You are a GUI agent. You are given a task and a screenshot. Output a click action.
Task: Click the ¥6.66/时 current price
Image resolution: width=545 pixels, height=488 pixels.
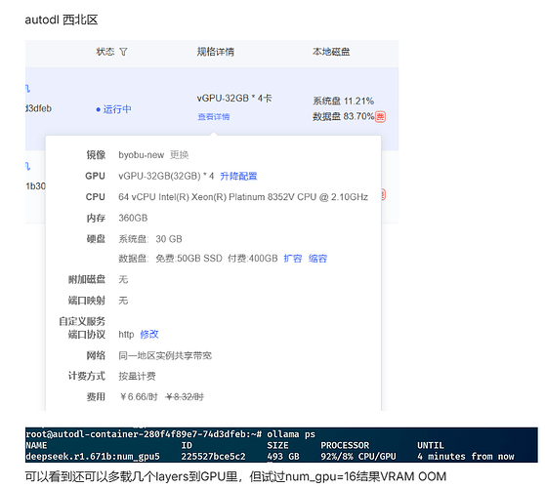[x=139, y=396]
